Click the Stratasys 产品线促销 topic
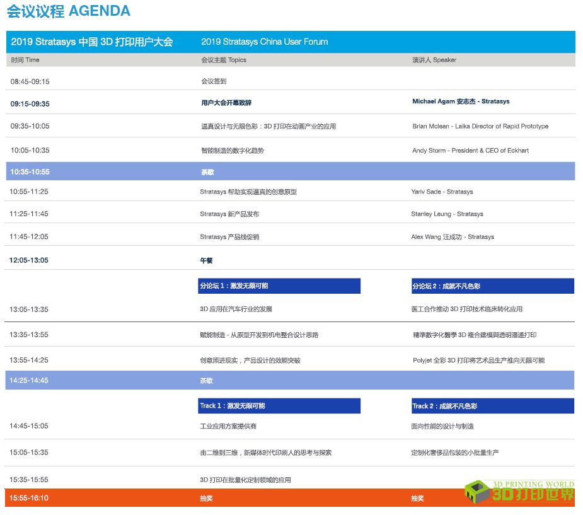 (229, 237)
